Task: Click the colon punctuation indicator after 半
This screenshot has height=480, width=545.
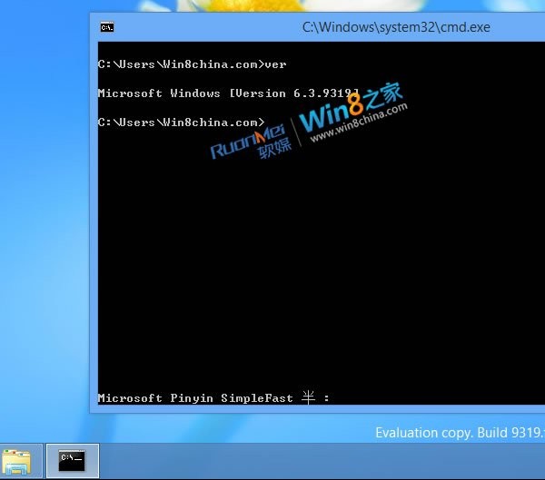Action: tap(326, 398)
